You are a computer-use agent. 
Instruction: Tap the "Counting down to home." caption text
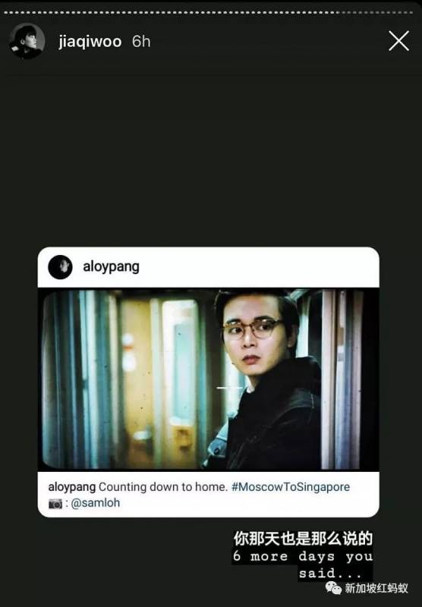point(163,487)
